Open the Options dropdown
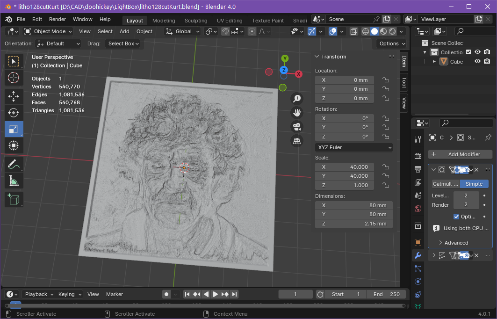 tap(392, 43)
